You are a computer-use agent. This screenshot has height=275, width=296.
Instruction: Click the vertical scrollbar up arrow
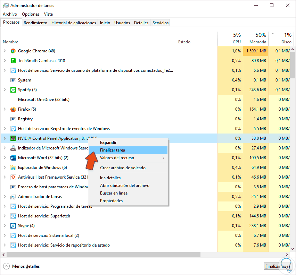293,49
